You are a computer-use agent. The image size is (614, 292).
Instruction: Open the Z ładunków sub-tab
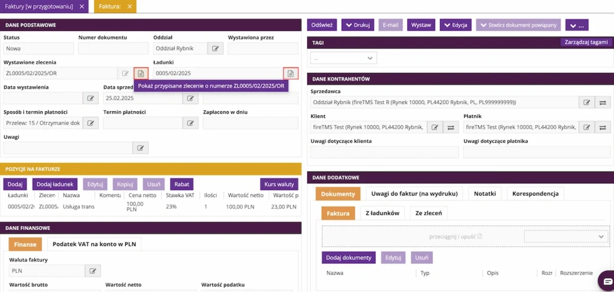tap(382, 213)
